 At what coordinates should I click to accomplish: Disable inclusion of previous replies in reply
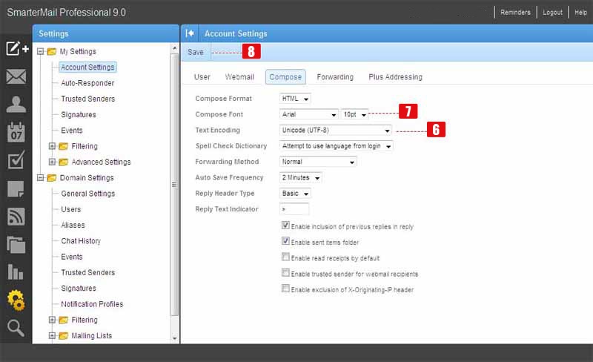[x=285, y=226]
